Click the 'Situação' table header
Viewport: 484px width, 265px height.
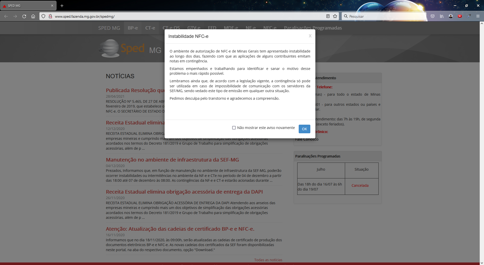click(361, 170)
